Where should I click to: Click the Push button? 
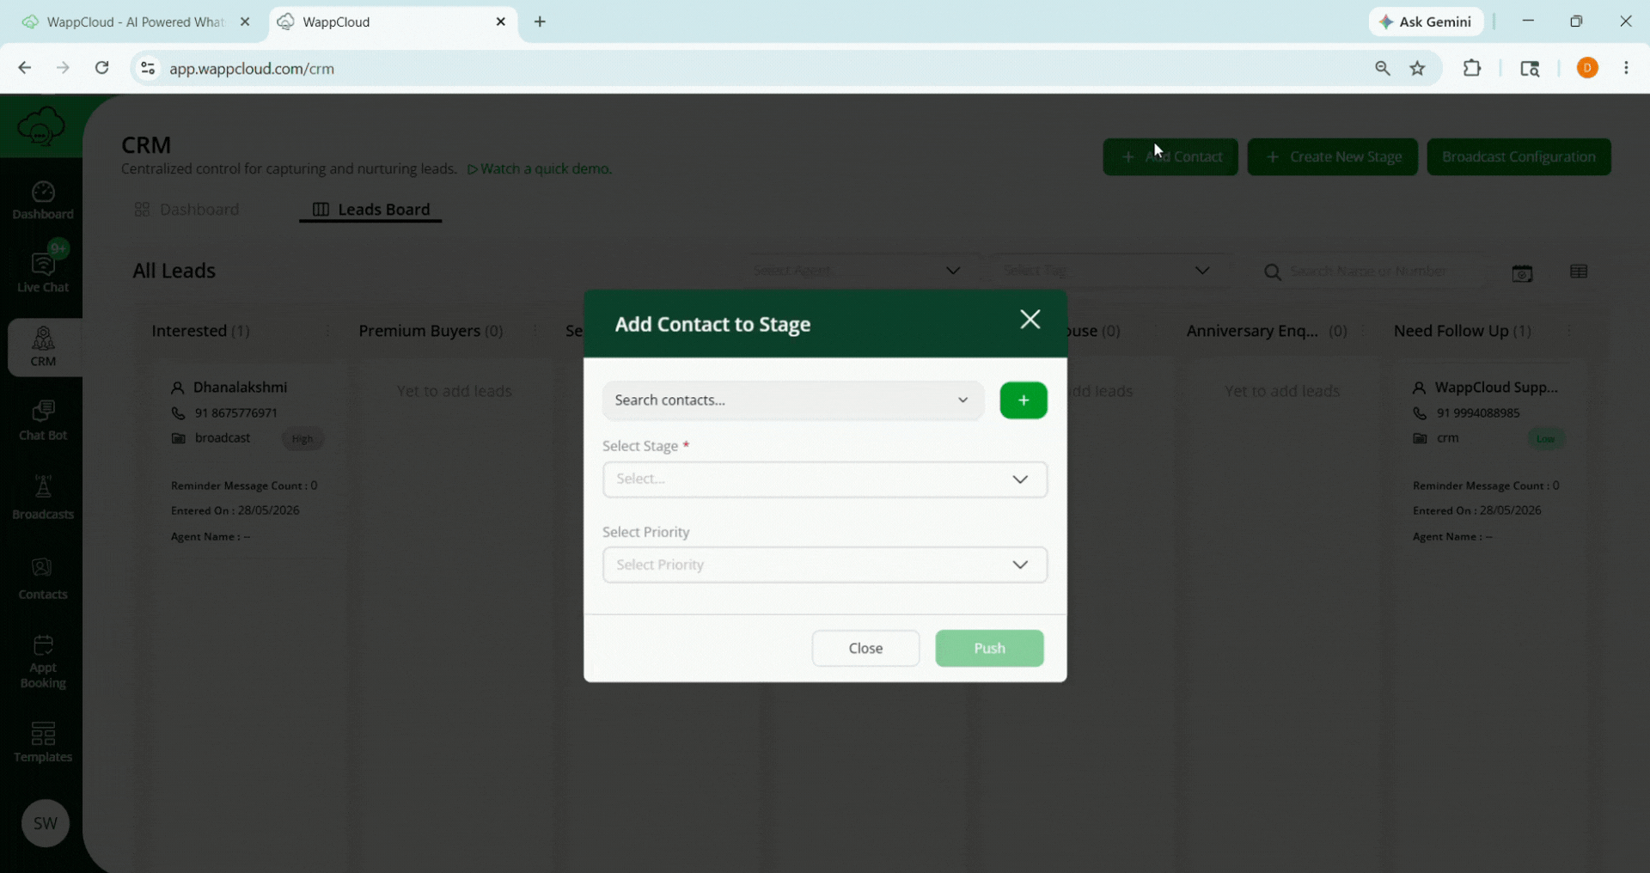coord(989,648)
